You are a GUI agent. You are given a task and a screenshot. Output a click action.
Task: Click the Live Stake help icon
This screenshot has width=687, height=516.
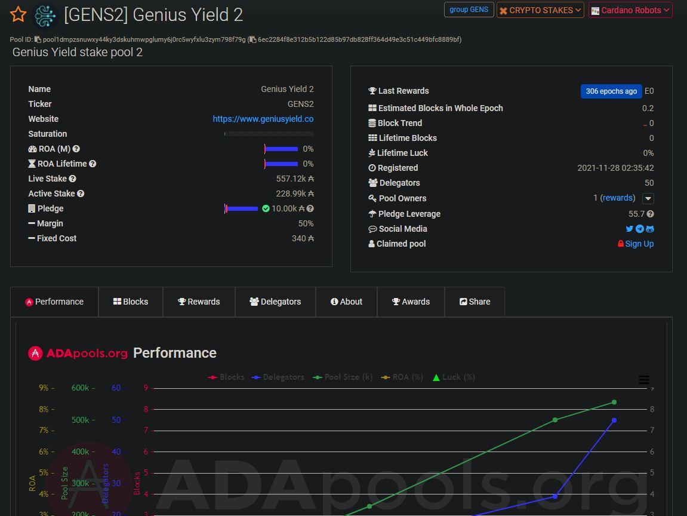[72, 179]
